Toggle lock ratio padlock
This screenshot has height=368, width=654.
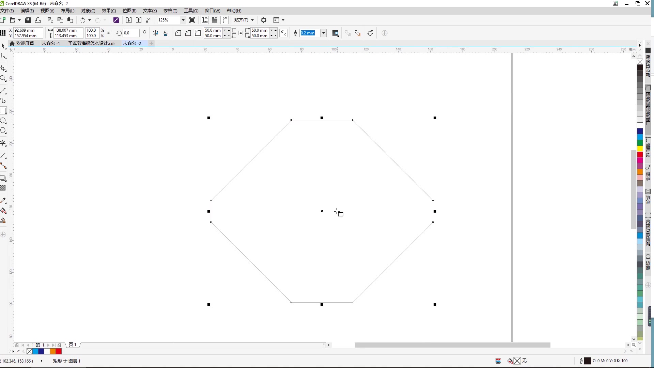coord(109,33)
